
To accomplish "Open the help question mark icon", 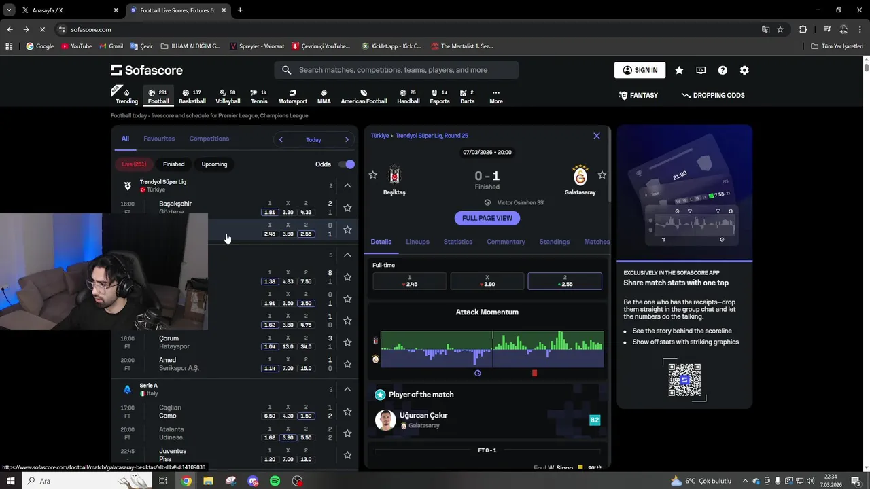I will 723,70.
